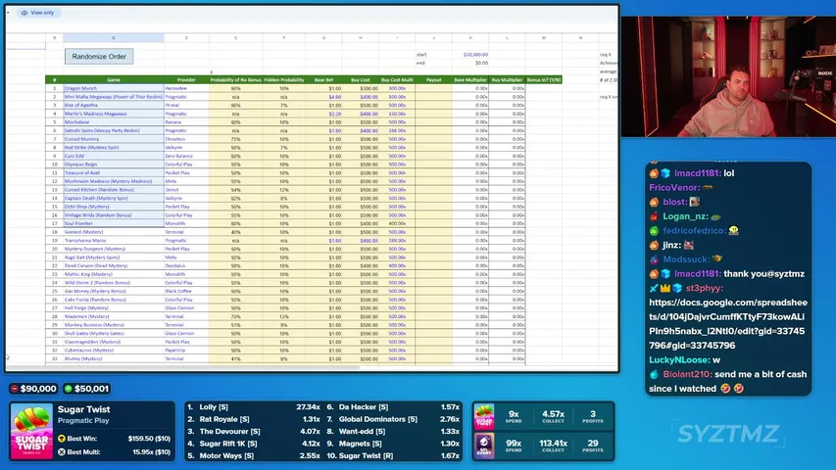
Task: Click leaderboard entry The Devourer [S]
Action: (229, 432)
